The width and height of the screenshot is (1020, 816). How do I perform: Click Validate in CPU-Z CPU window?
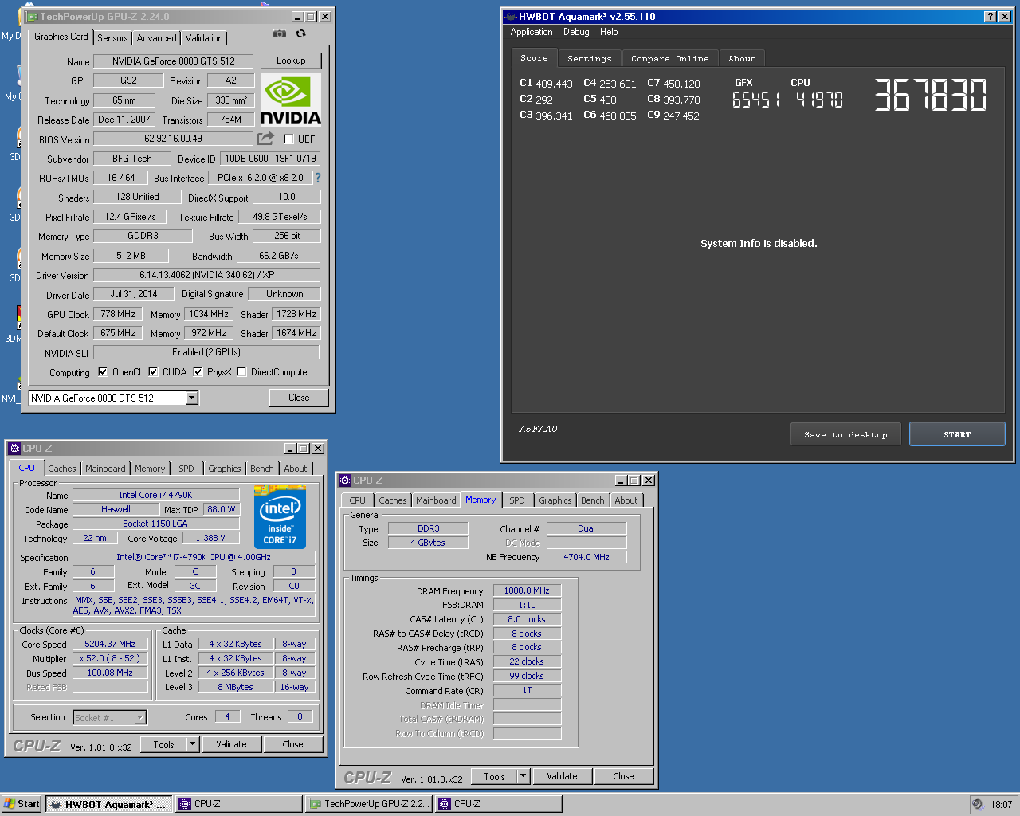231,744
